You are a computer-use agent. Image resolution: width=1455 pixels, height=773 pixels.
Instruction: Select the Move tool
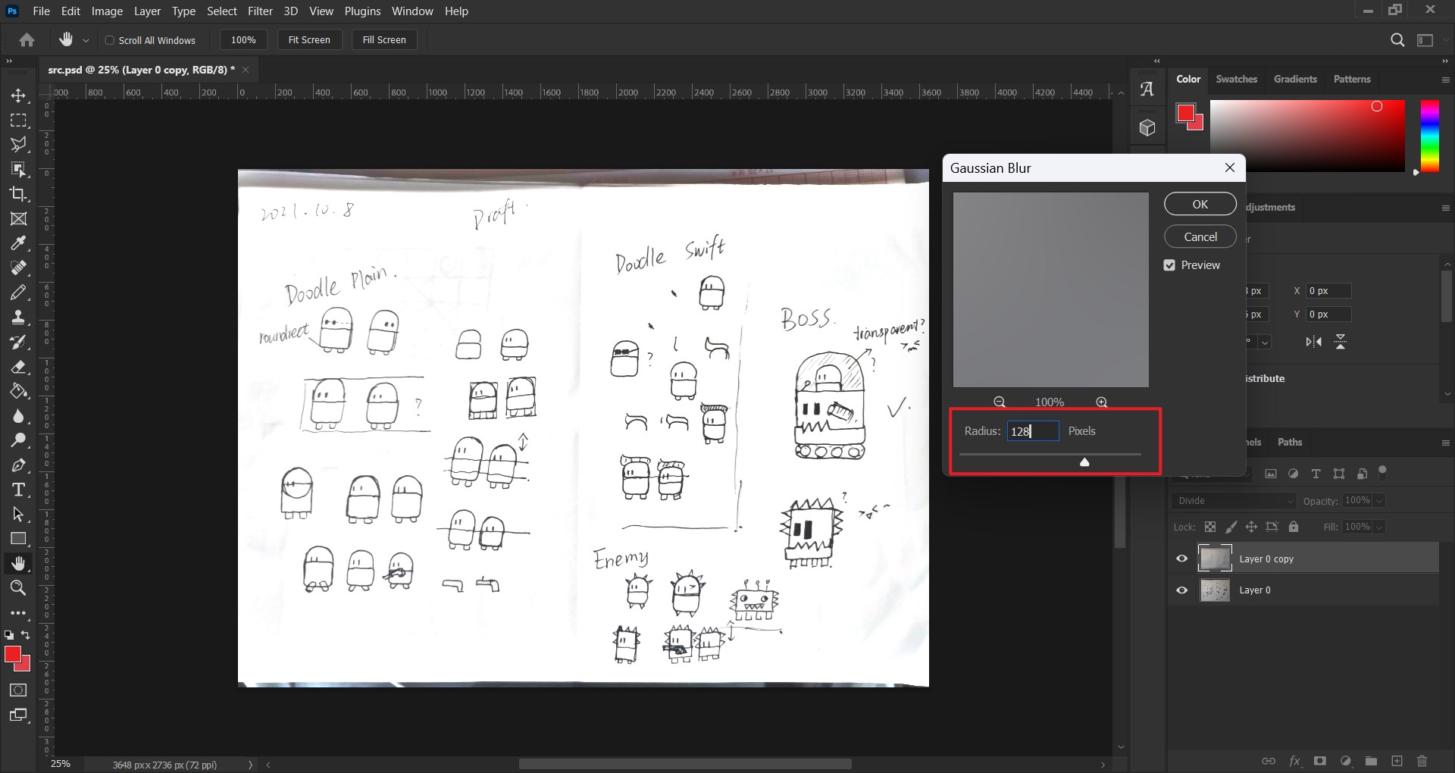pos(18,95)
